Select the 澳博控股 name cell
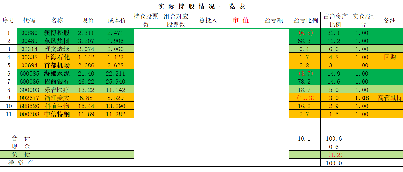Viewport: 403px width, 172px height. point(57,33)
